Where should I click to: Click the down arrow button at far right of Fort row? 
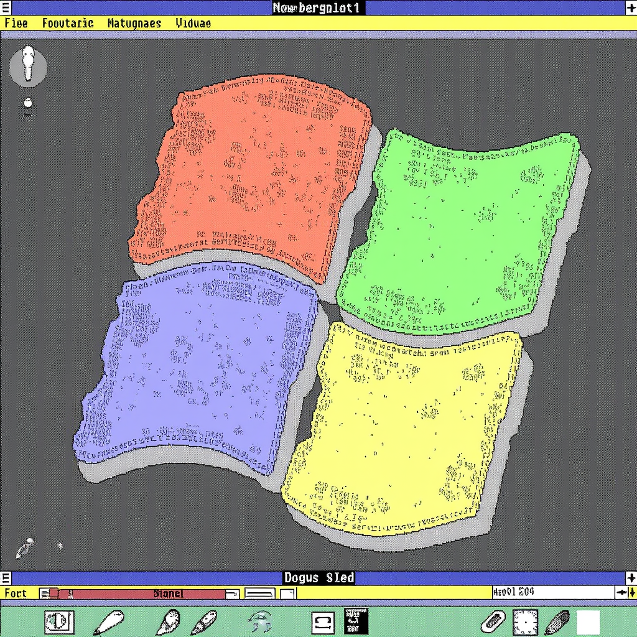(632, 592)
